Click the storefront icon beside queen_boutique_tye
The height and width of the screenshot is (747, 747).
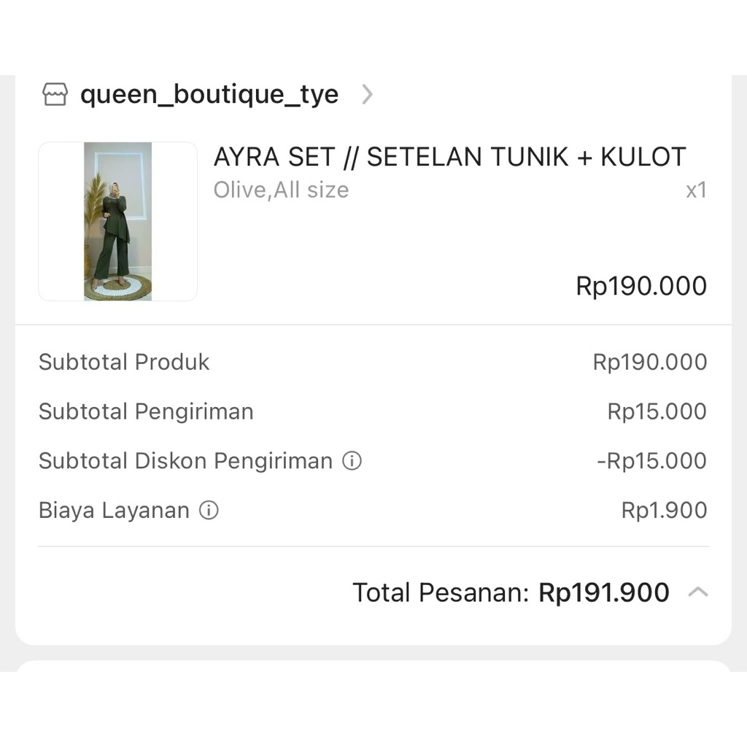pos(55,94)
